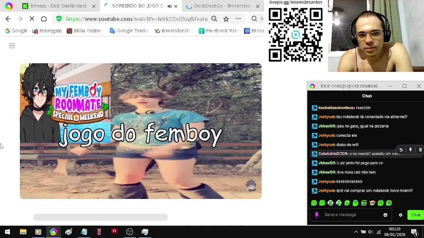424x238 pixels.
Task: Open Paint from the taskbar
Action: pos(69,232)
